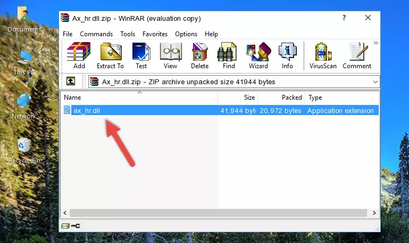Viewport: 409px width, 243px height.
Task: Open the Tools menu
Action: pyautogui.click(x=128, y=34)
